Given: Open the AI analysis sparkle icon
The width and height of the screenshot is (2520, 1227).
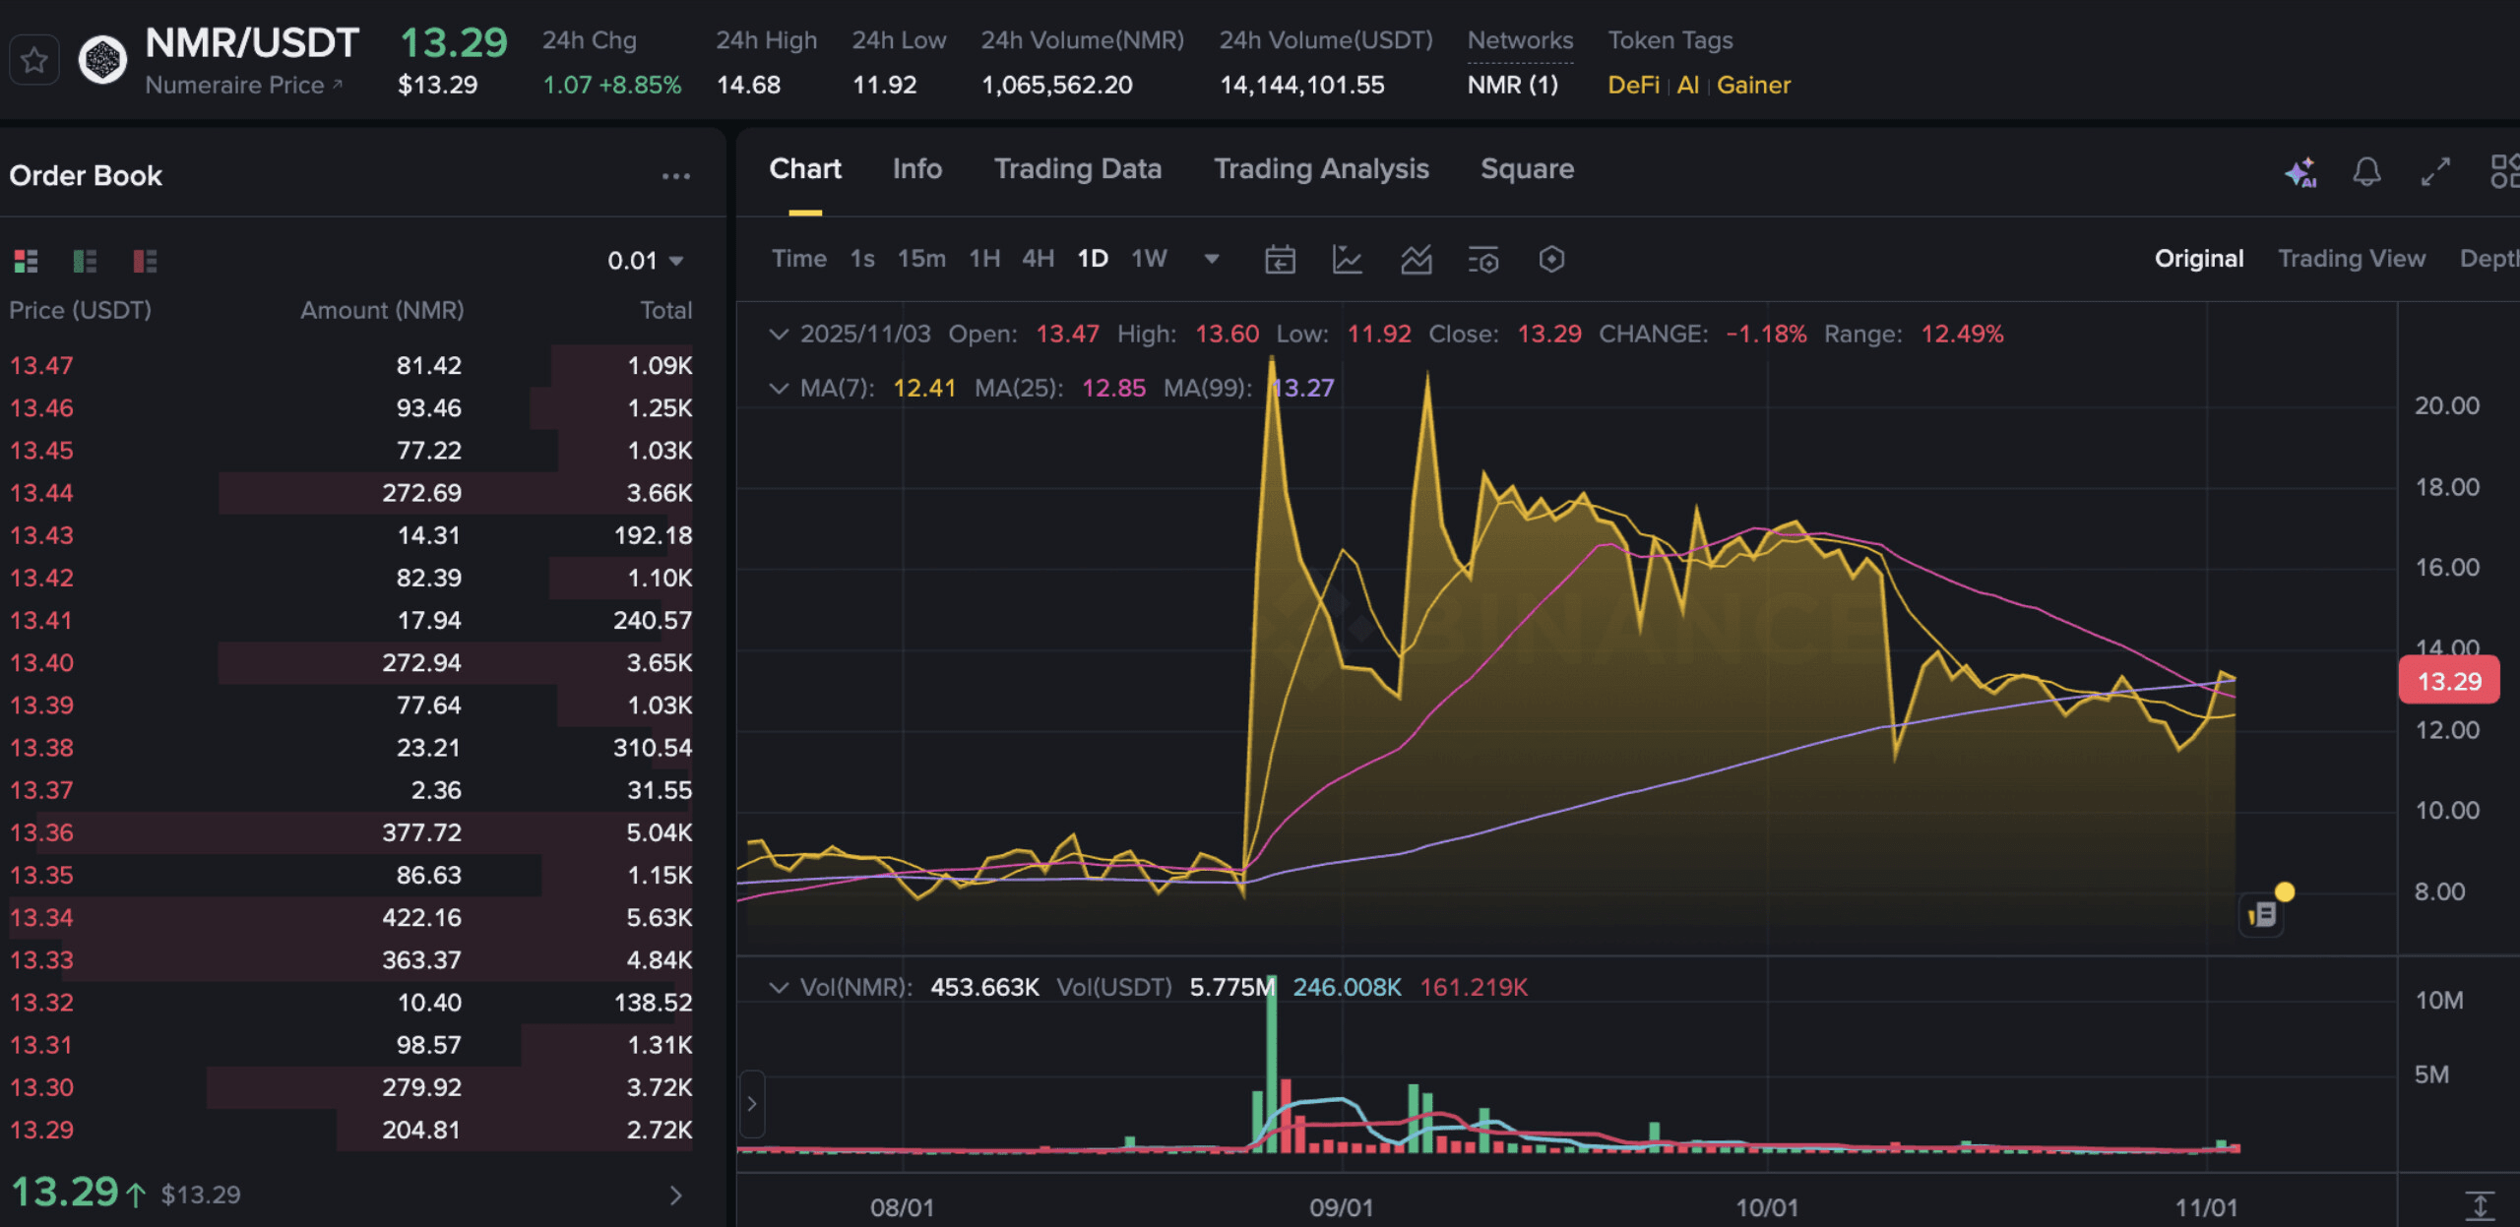Looking at the screenshot, I should 2300,172.
